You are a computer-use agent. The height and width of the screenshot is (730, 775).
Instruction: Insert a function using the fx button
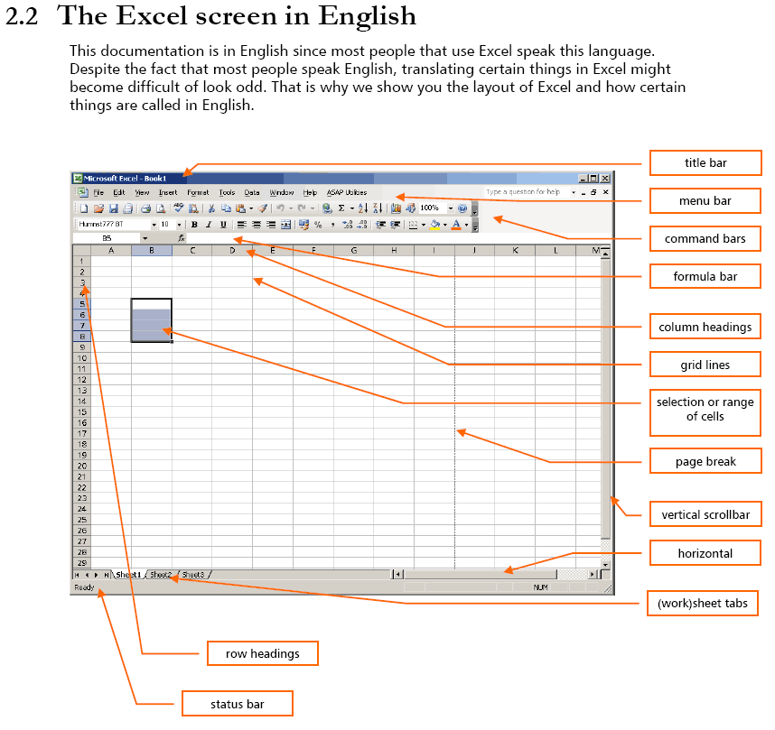(182, 238)
